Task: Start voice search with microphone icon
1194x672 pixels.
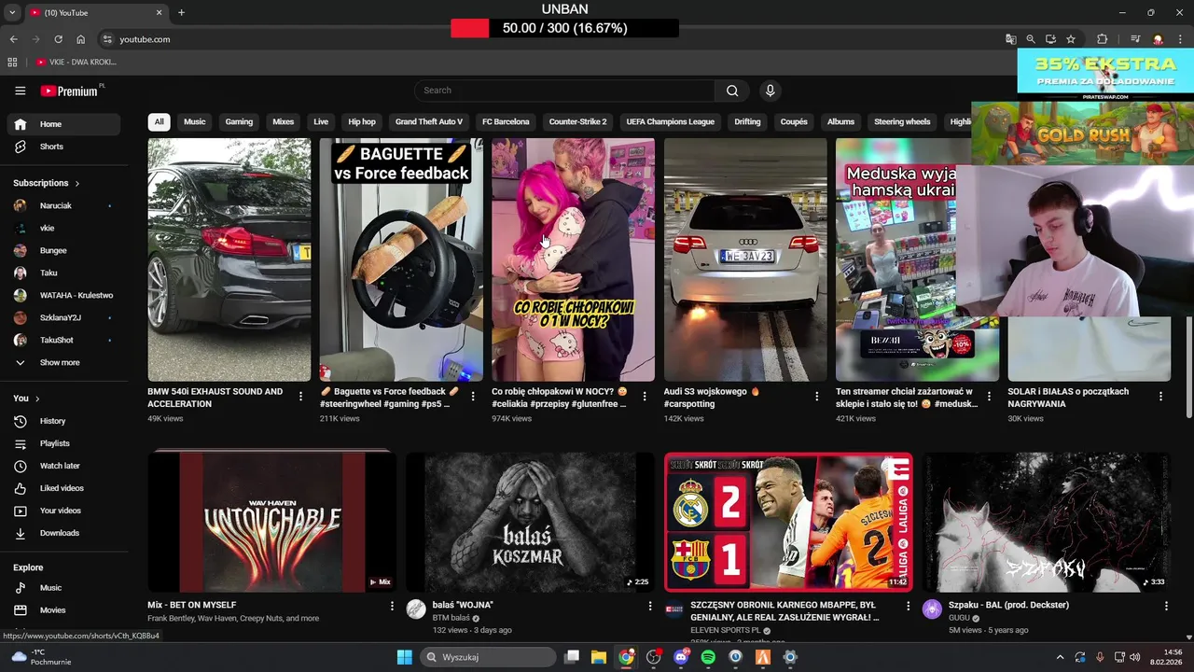Action: [770, 91]
